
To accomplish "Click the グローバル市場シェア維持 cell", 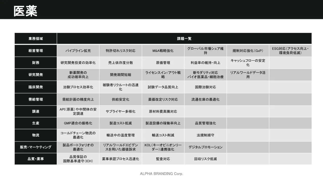I will click(x=205, y=51).
